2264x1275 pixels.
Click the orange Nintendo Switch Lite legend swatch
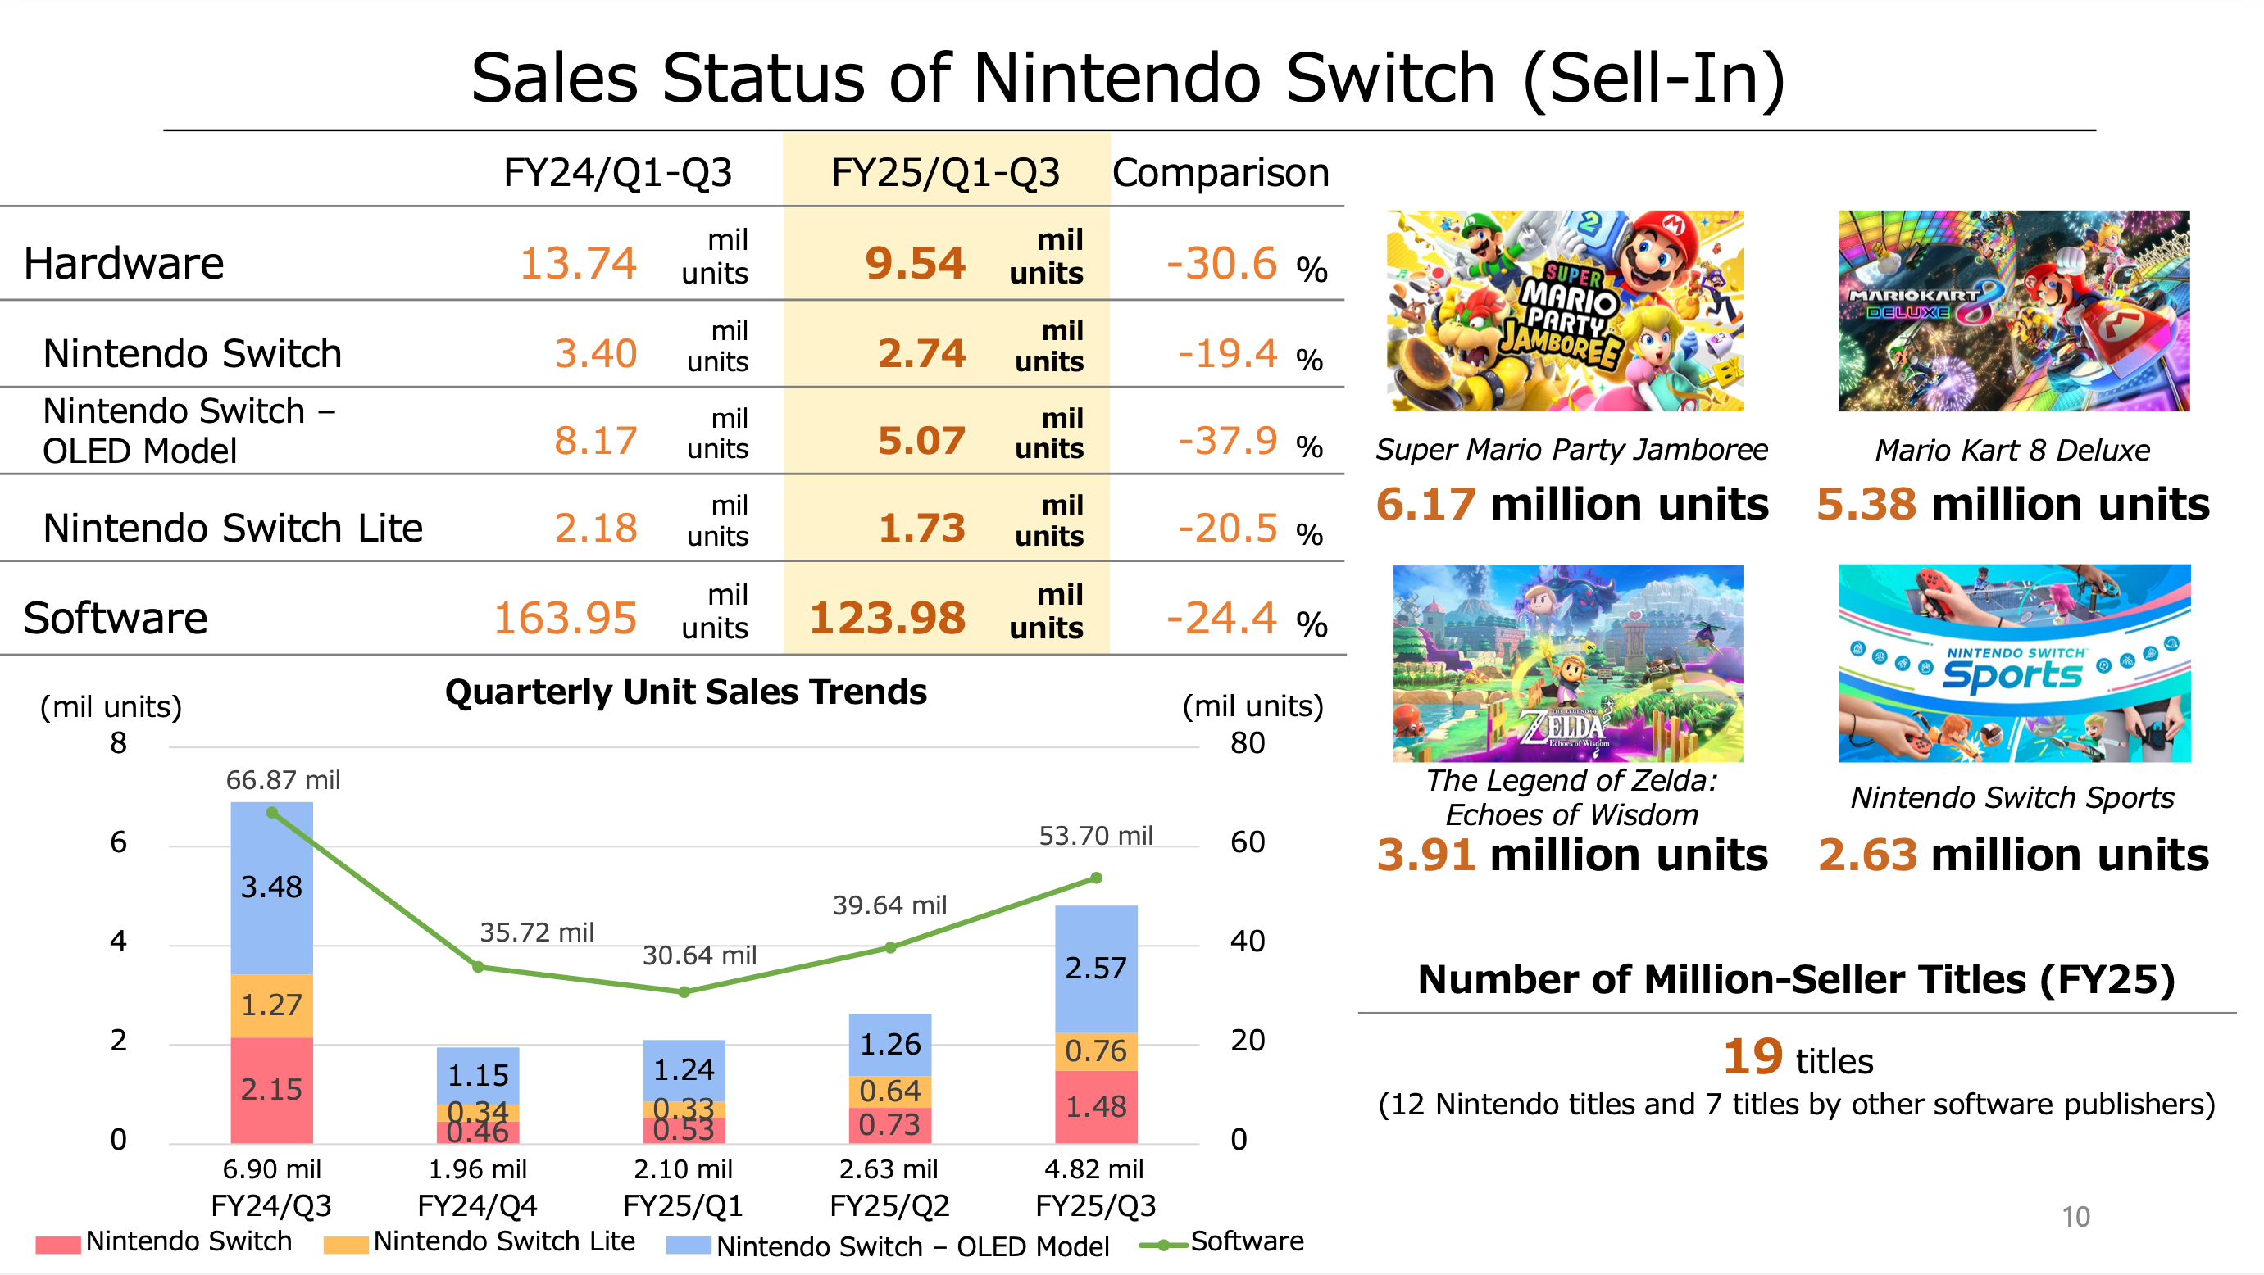tap(345, 1244)
